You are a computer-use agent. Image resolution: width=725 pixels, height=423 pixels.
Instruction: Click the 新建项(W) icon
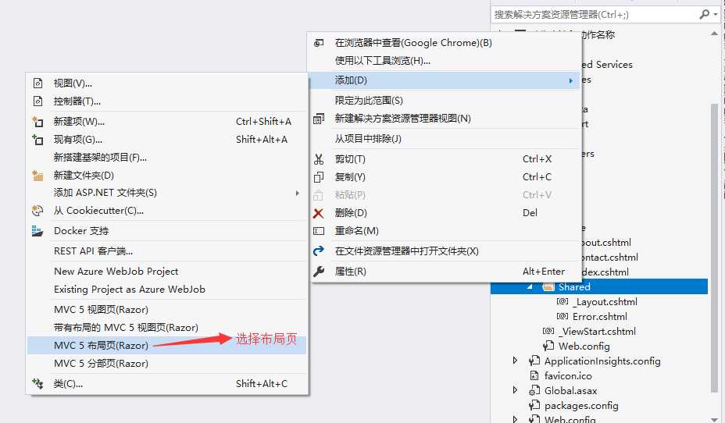[x=37, y=122]
